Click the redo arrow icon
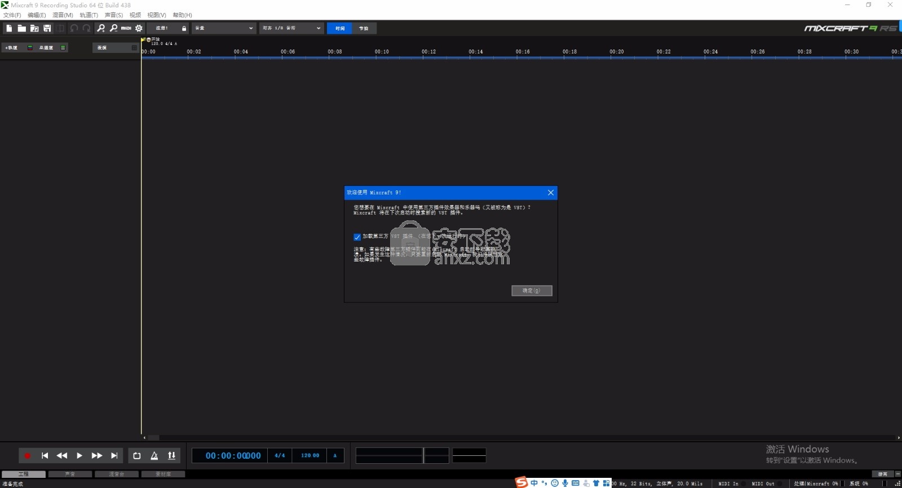The width and height of the screenshot is (902, 488). (x=86, y=28)
